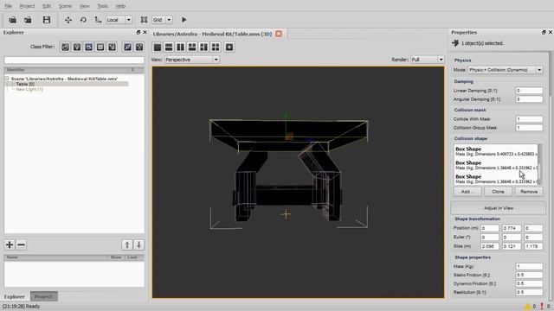Switch to the Project bottom tab
The image size is (554, 311).
tap(43, 296)
